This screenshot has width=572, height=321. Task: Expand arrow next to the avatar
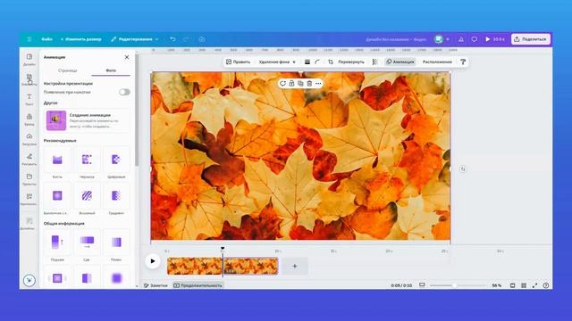coord(448,39)
